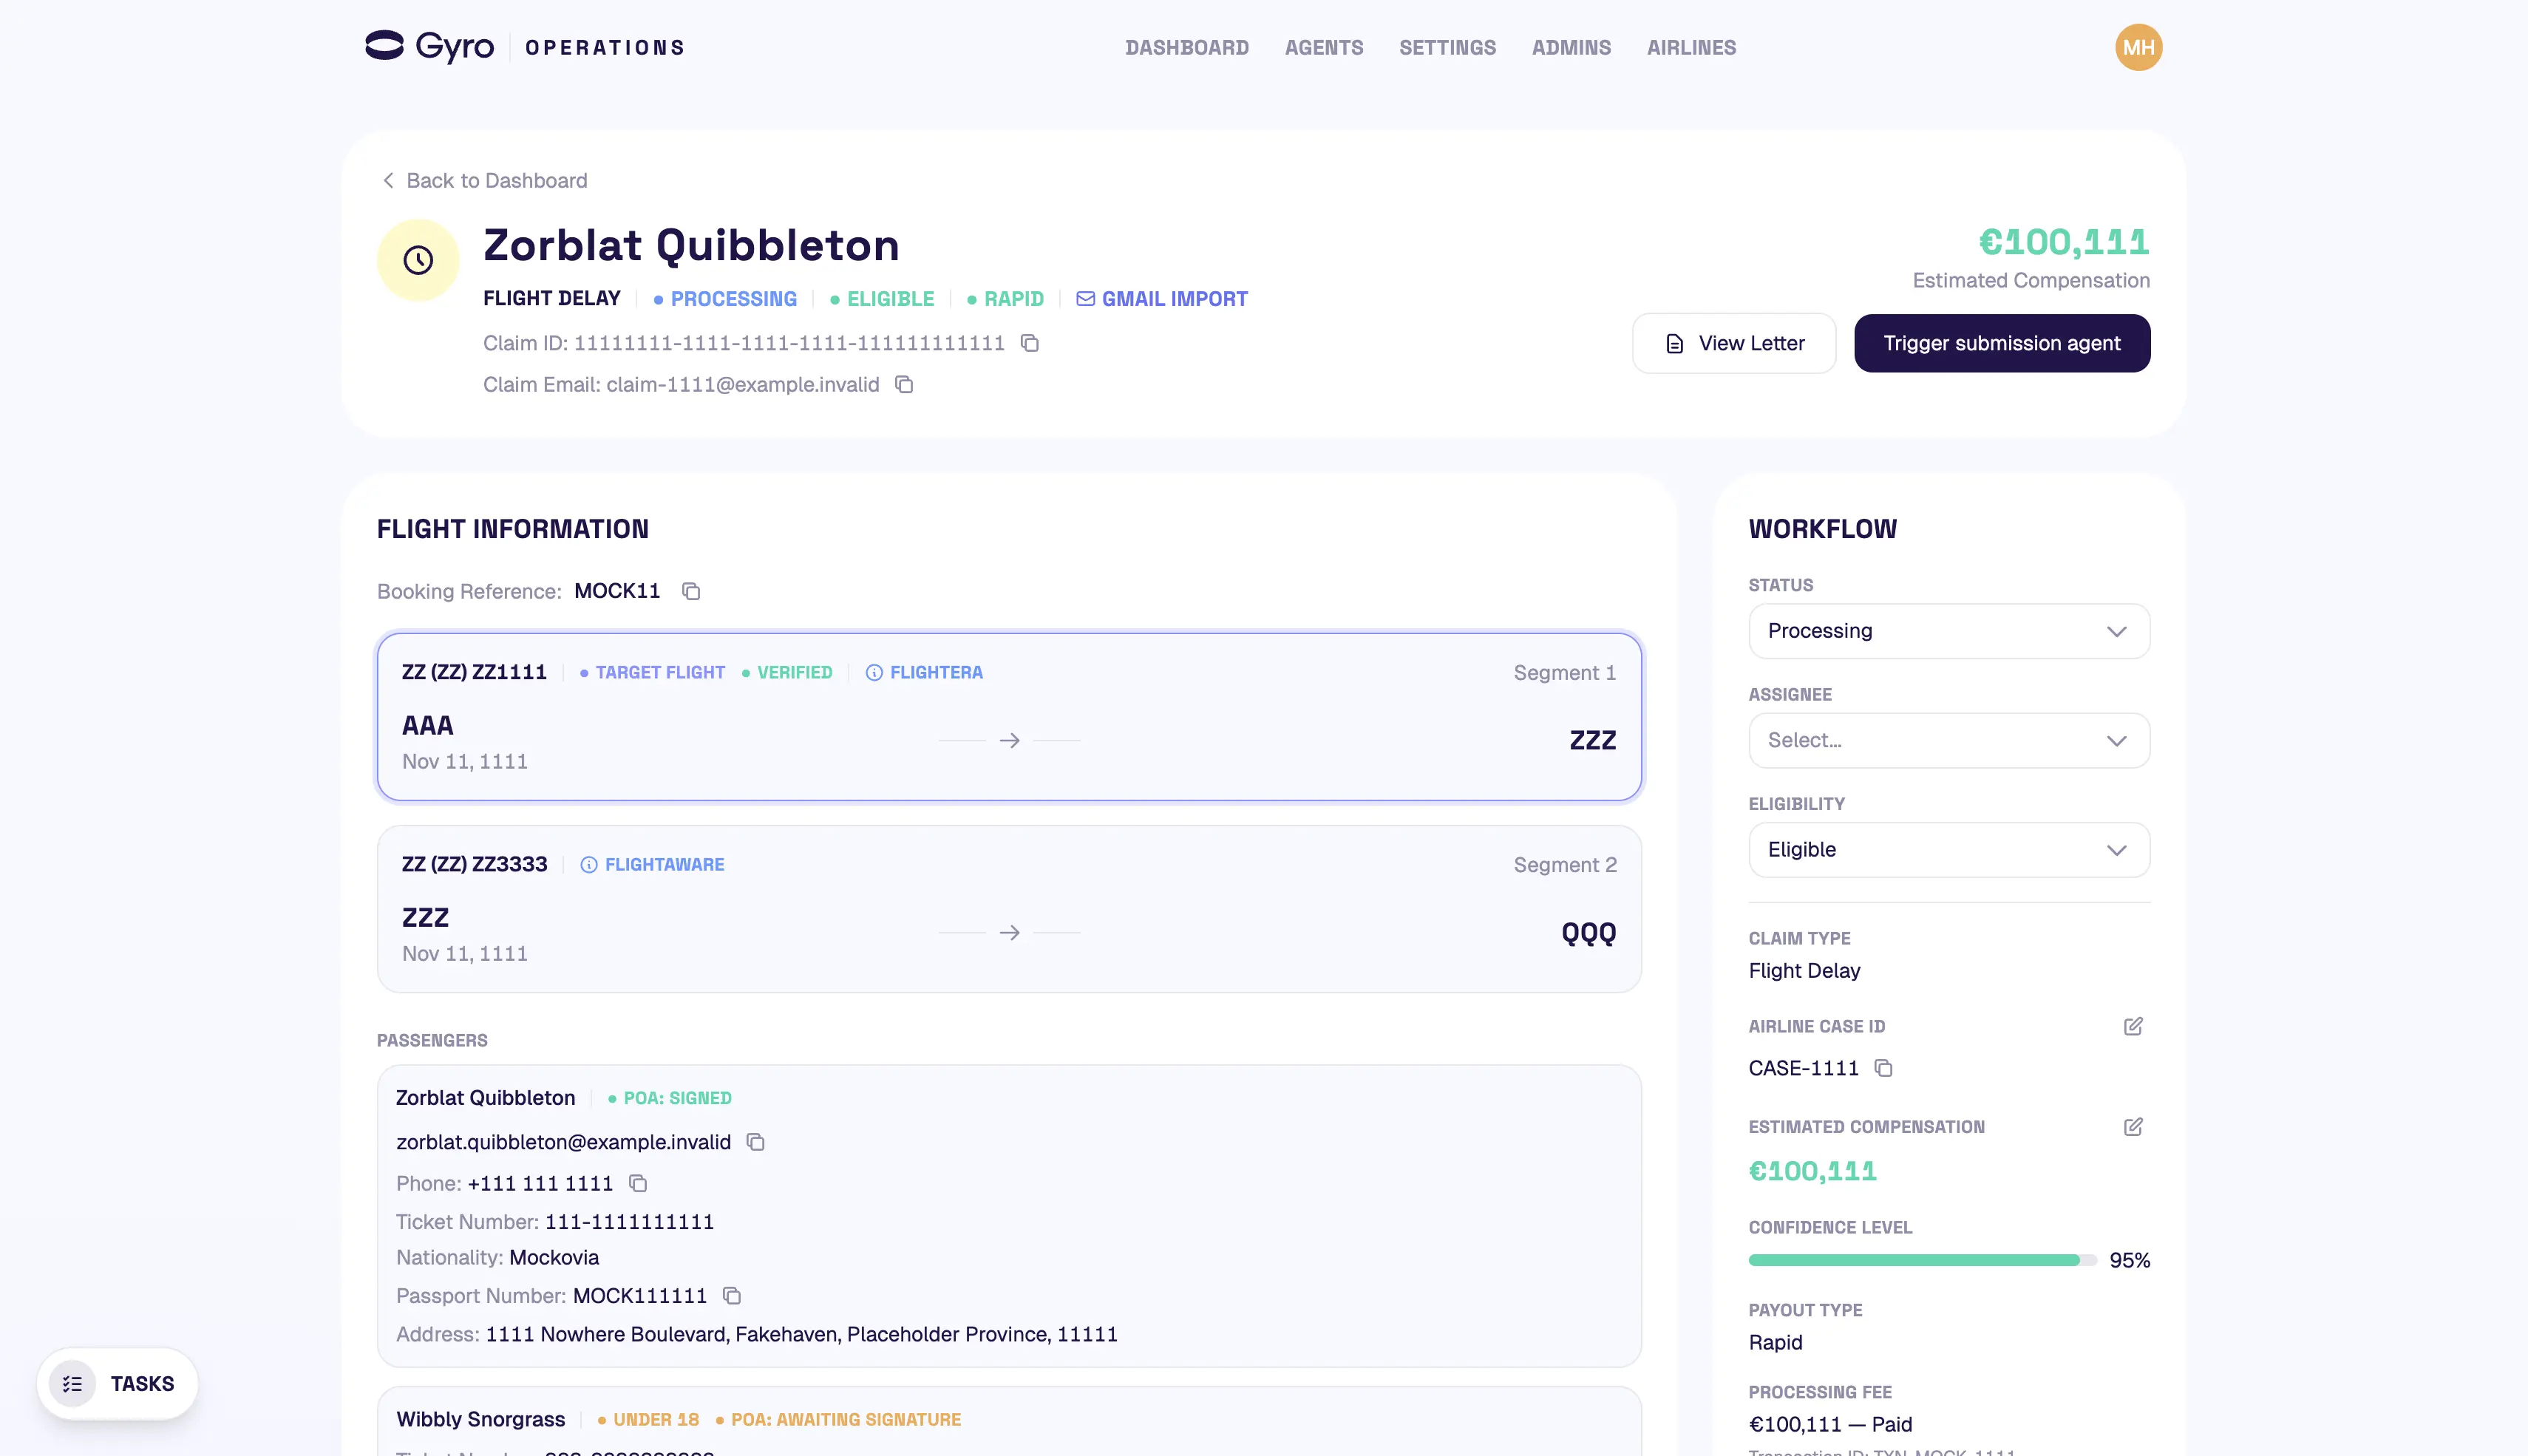
Task: Click Back to Dashboard link
Action: click(x=484, y=181)
